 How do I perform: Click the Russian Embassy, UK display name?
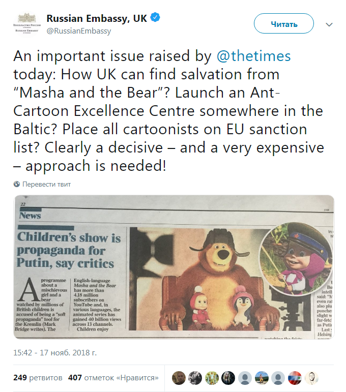[x=97, y=19]
